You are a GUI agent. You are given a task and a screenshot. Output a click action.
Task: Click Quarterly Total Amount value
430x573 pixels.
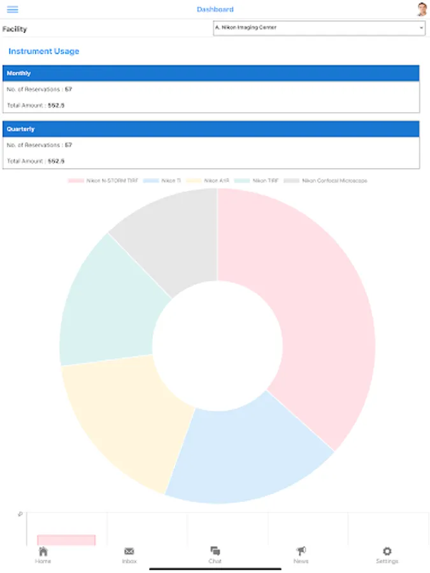[56, 161]
